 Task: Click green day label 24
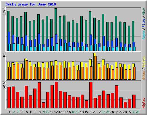pyautogui.click(x=108, y=112)
